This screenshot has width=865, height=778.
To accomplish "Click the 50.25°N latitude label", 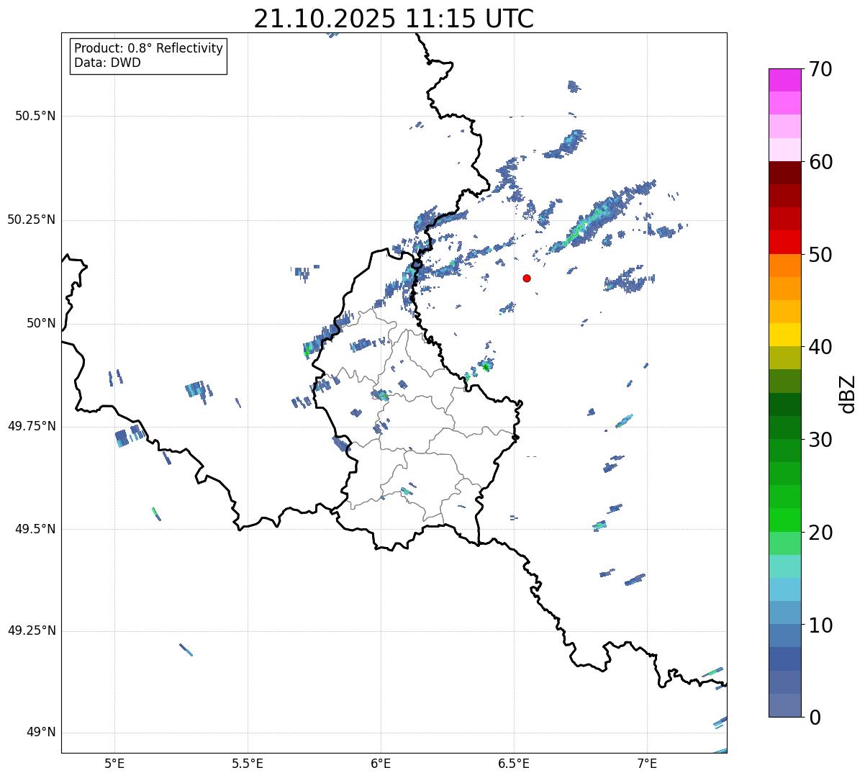I will (32, 220).
